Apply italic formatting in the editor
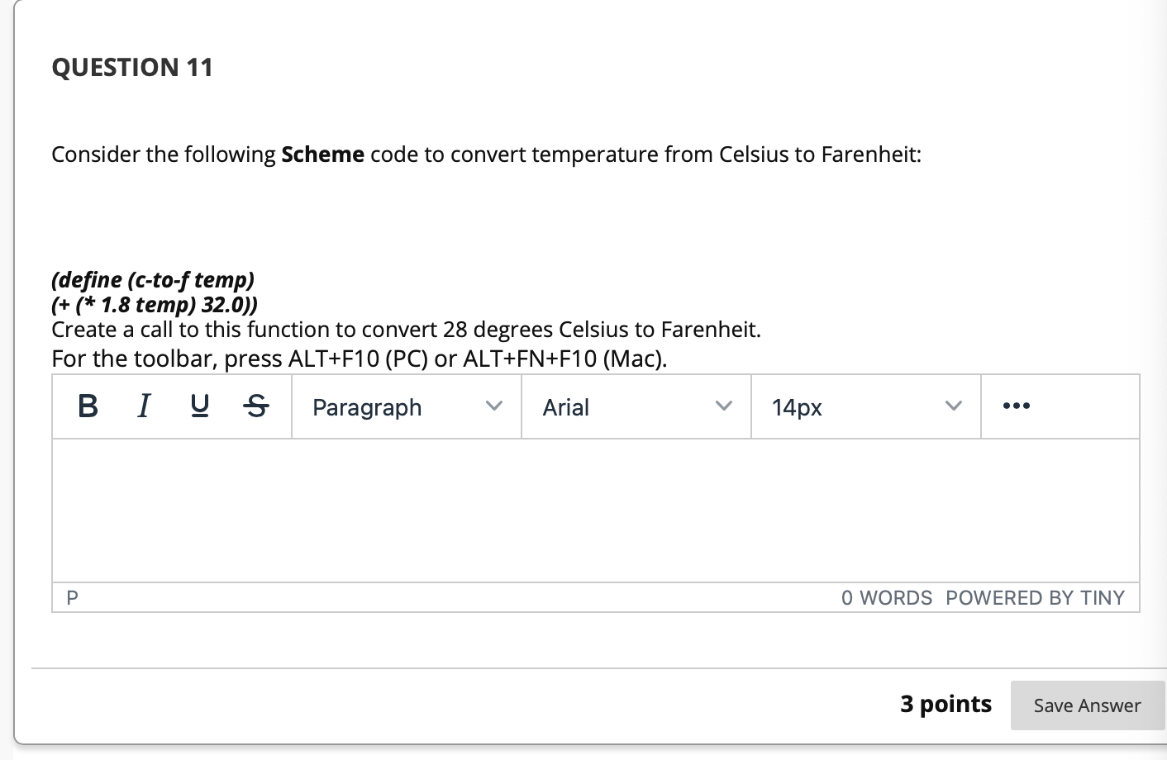This screenshot has width=1167, height=760. point(143,406)
